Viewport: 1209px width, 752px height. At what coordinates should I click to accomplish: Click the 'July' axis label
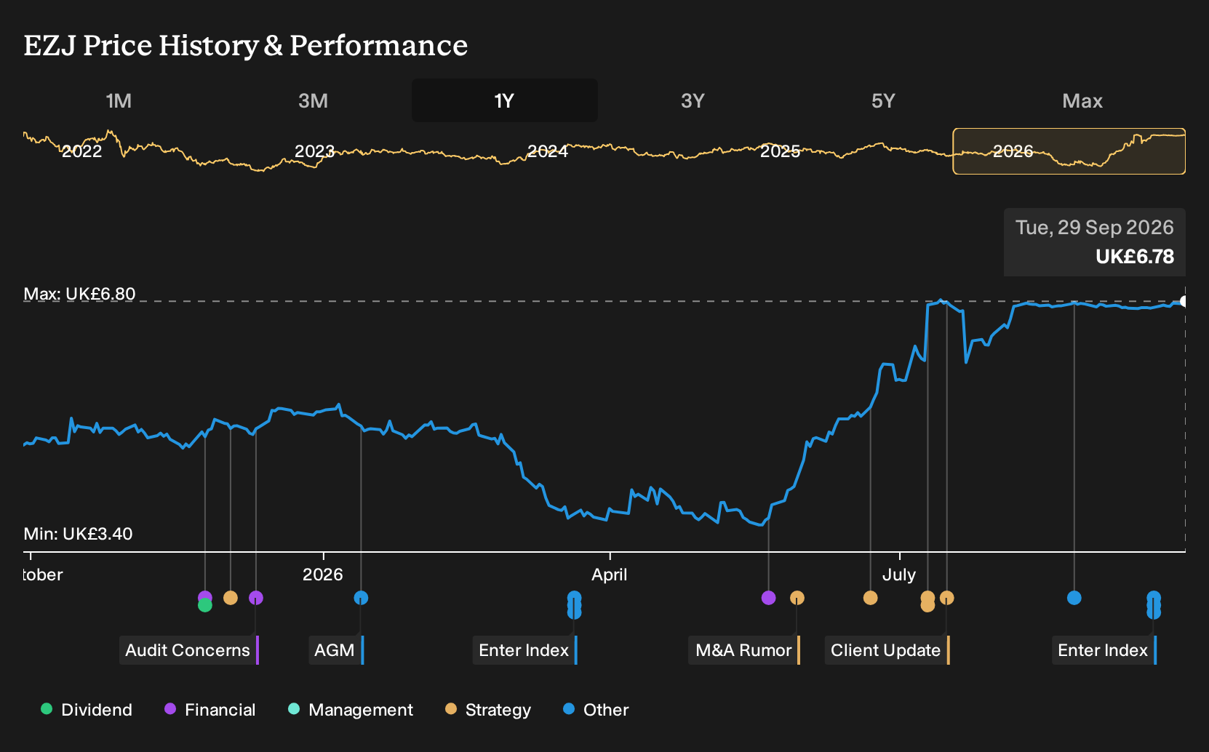[899, 575]
